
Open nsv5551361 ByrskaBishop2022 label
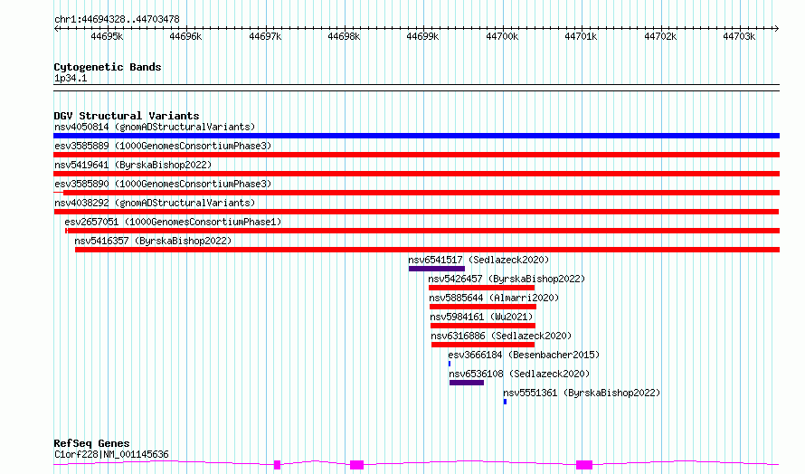pos(582,393)
